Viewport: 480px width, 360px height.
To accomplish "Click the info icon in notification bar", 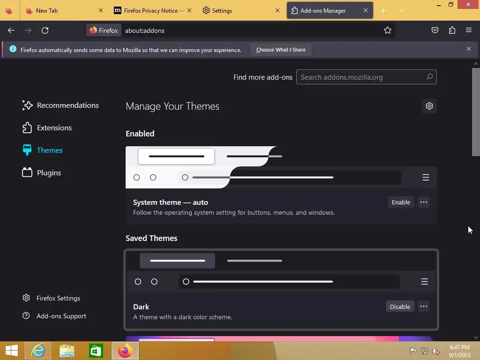I will (x=13, y=49).
